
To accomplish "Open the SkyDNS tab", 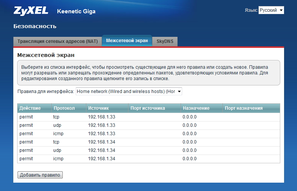I will (165, 41).
